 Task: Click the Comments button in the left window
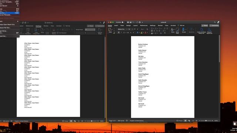pyautogui.click(x=100, y=26)
